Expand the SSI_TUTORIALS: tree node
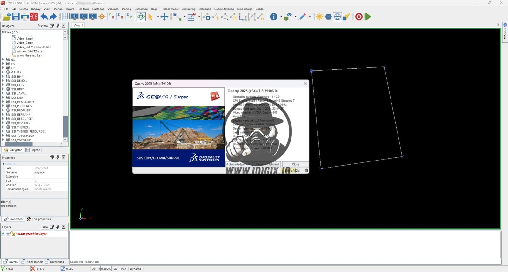This screenshot has height=272, width=508. (x=3, y=136)
